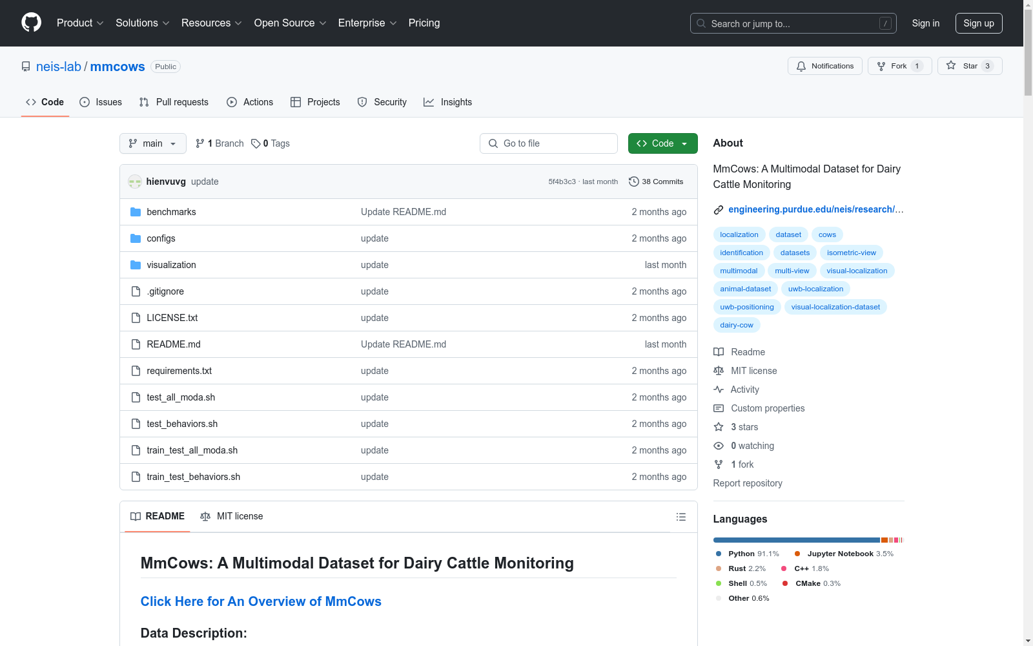The width and height of the screenshot is (1033, 646).
Task: Click the benchmarks folder icon
Action: 136,212
